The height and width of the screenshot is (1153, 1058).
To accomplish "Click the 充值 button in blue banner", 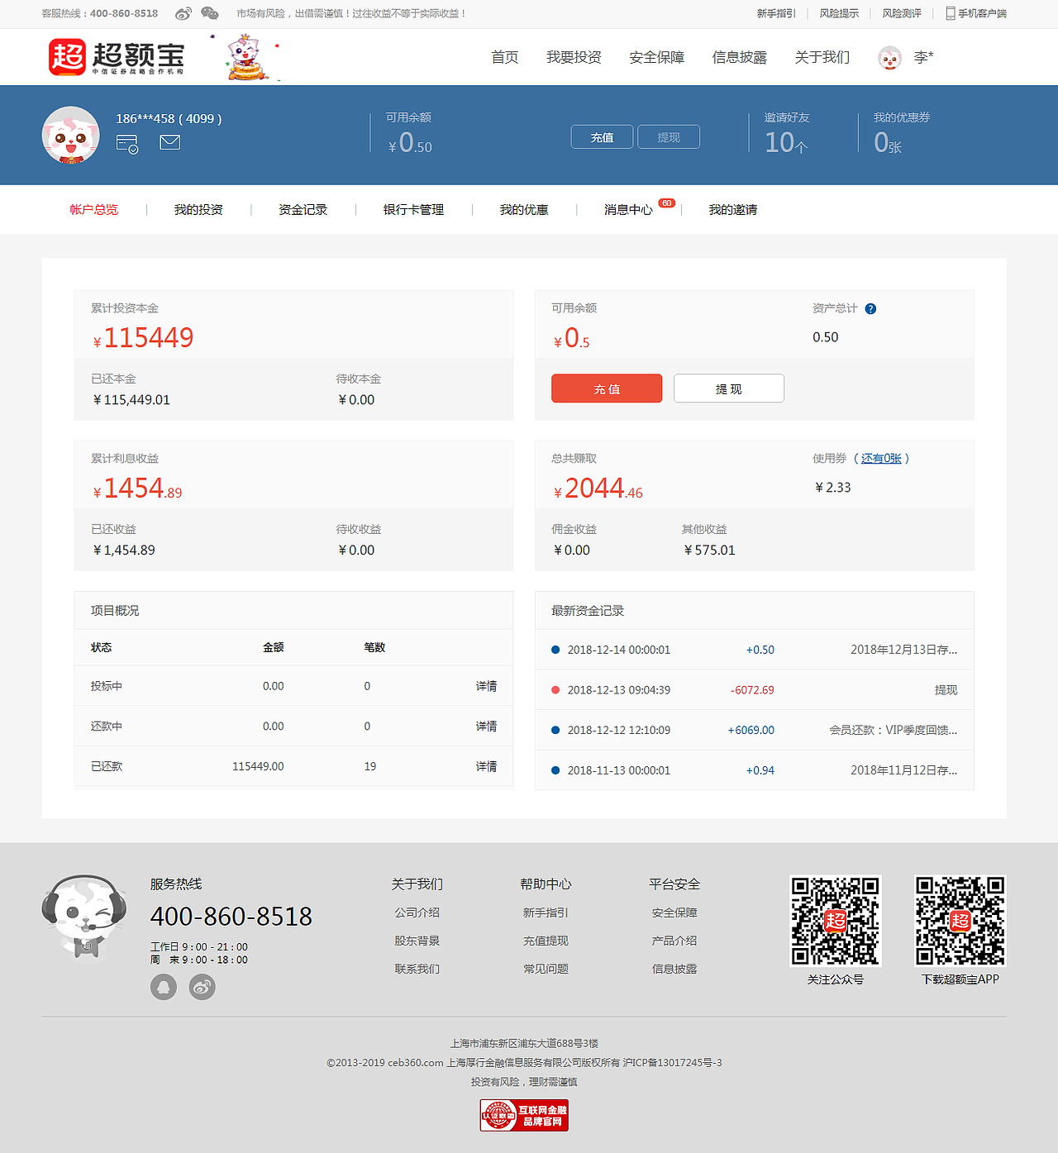I will click(x=603, y=137).
